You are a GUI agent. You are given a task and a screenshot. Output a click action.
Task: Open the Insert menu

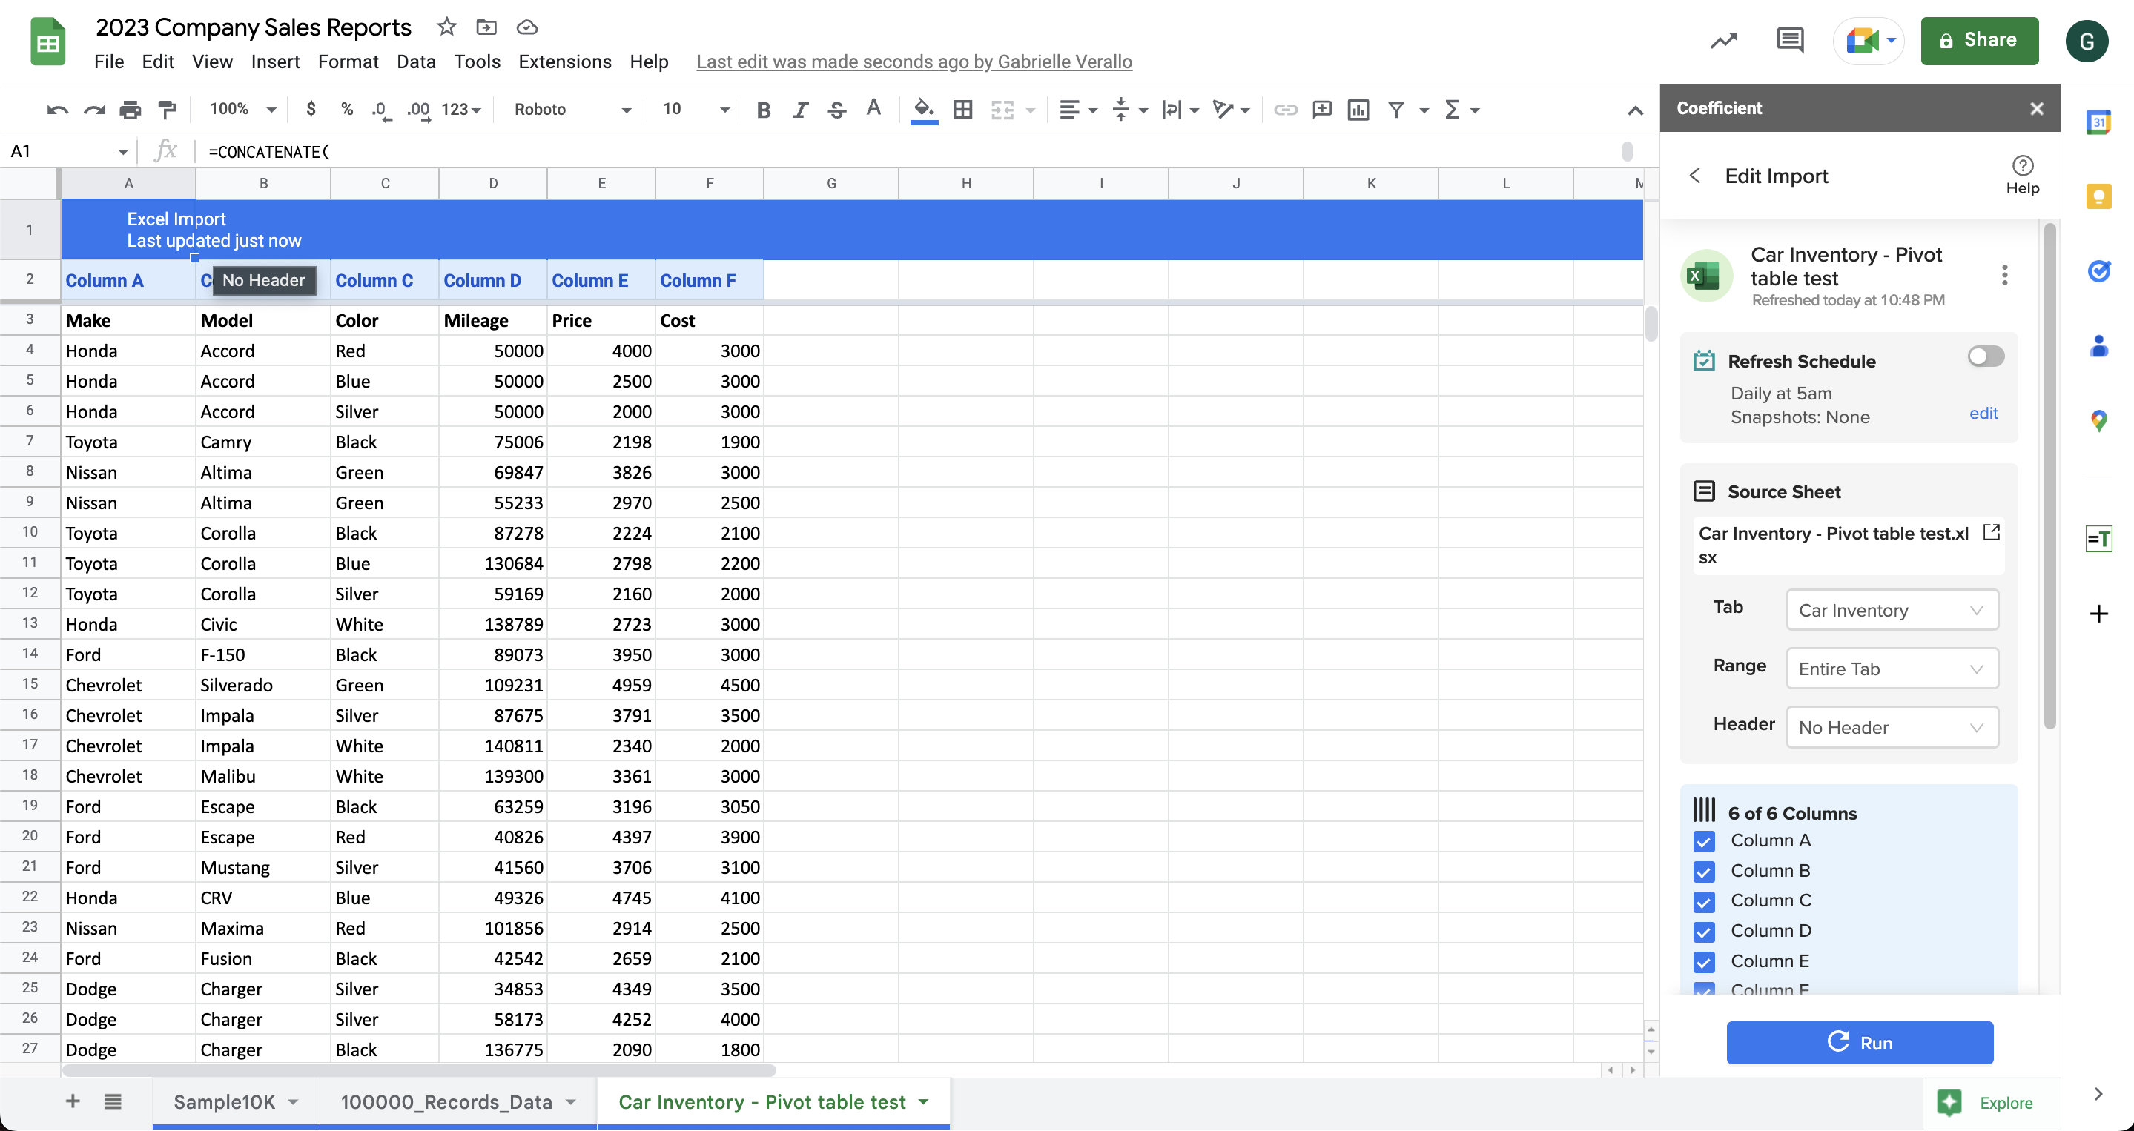[x=275, y=62]
